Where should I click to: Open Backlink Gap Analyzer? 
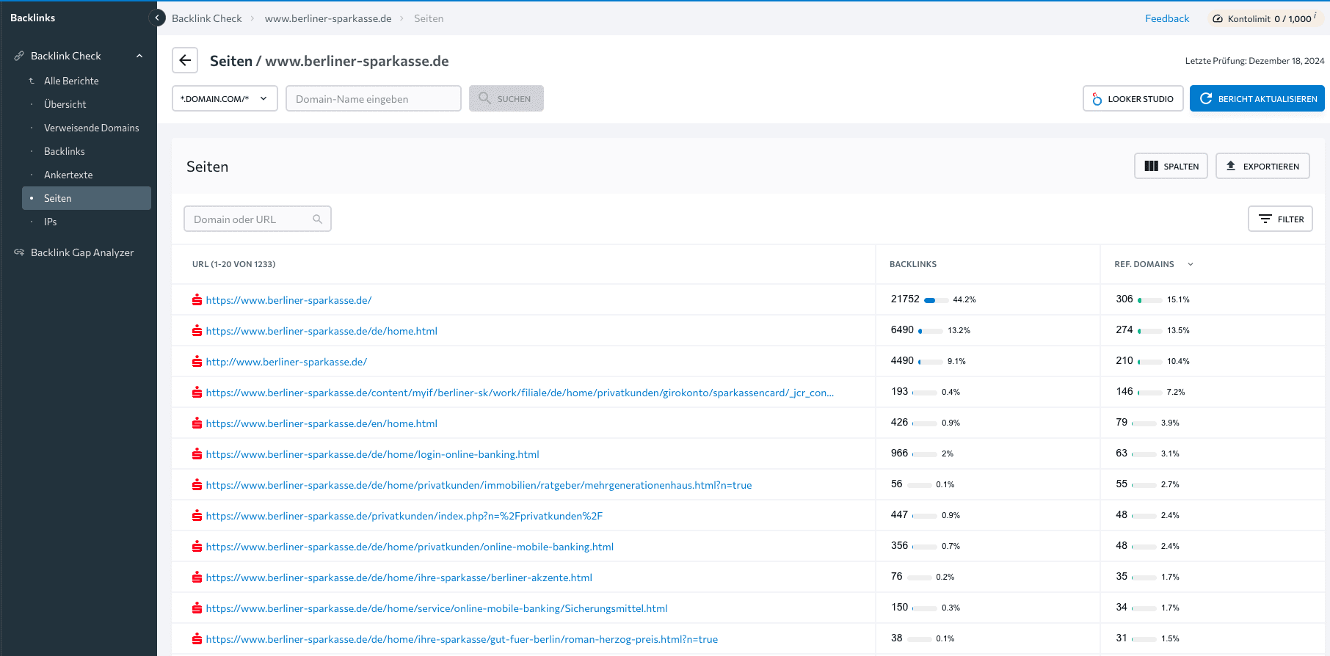tap(82, 252)
